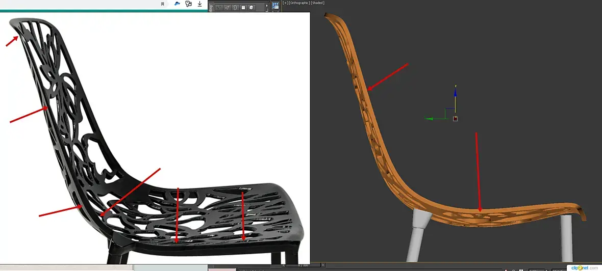
Task: Select Vertex sub-object mode icon
Action: click(219, 7)
